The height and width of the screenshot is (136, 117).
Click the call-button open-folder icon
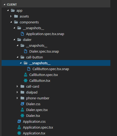point(22,57)
